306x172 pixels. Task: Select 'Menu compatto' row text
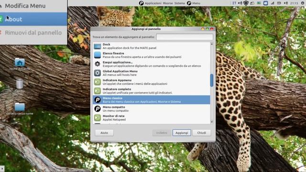[x=114, y=107]
